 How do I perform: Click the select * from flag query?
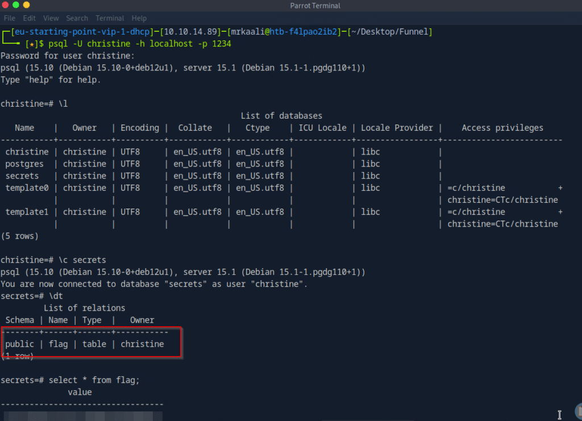94,380
